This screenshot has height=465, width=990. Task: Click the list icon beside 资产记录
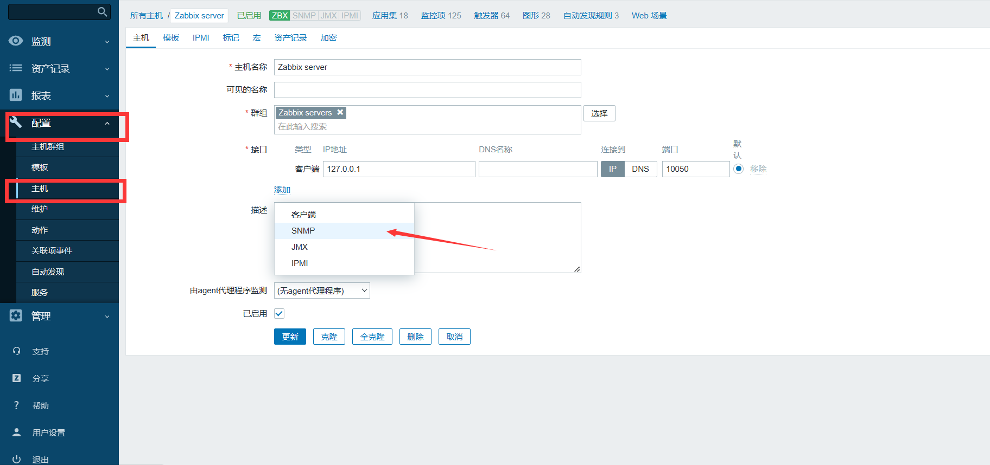[x=16, y=68]
